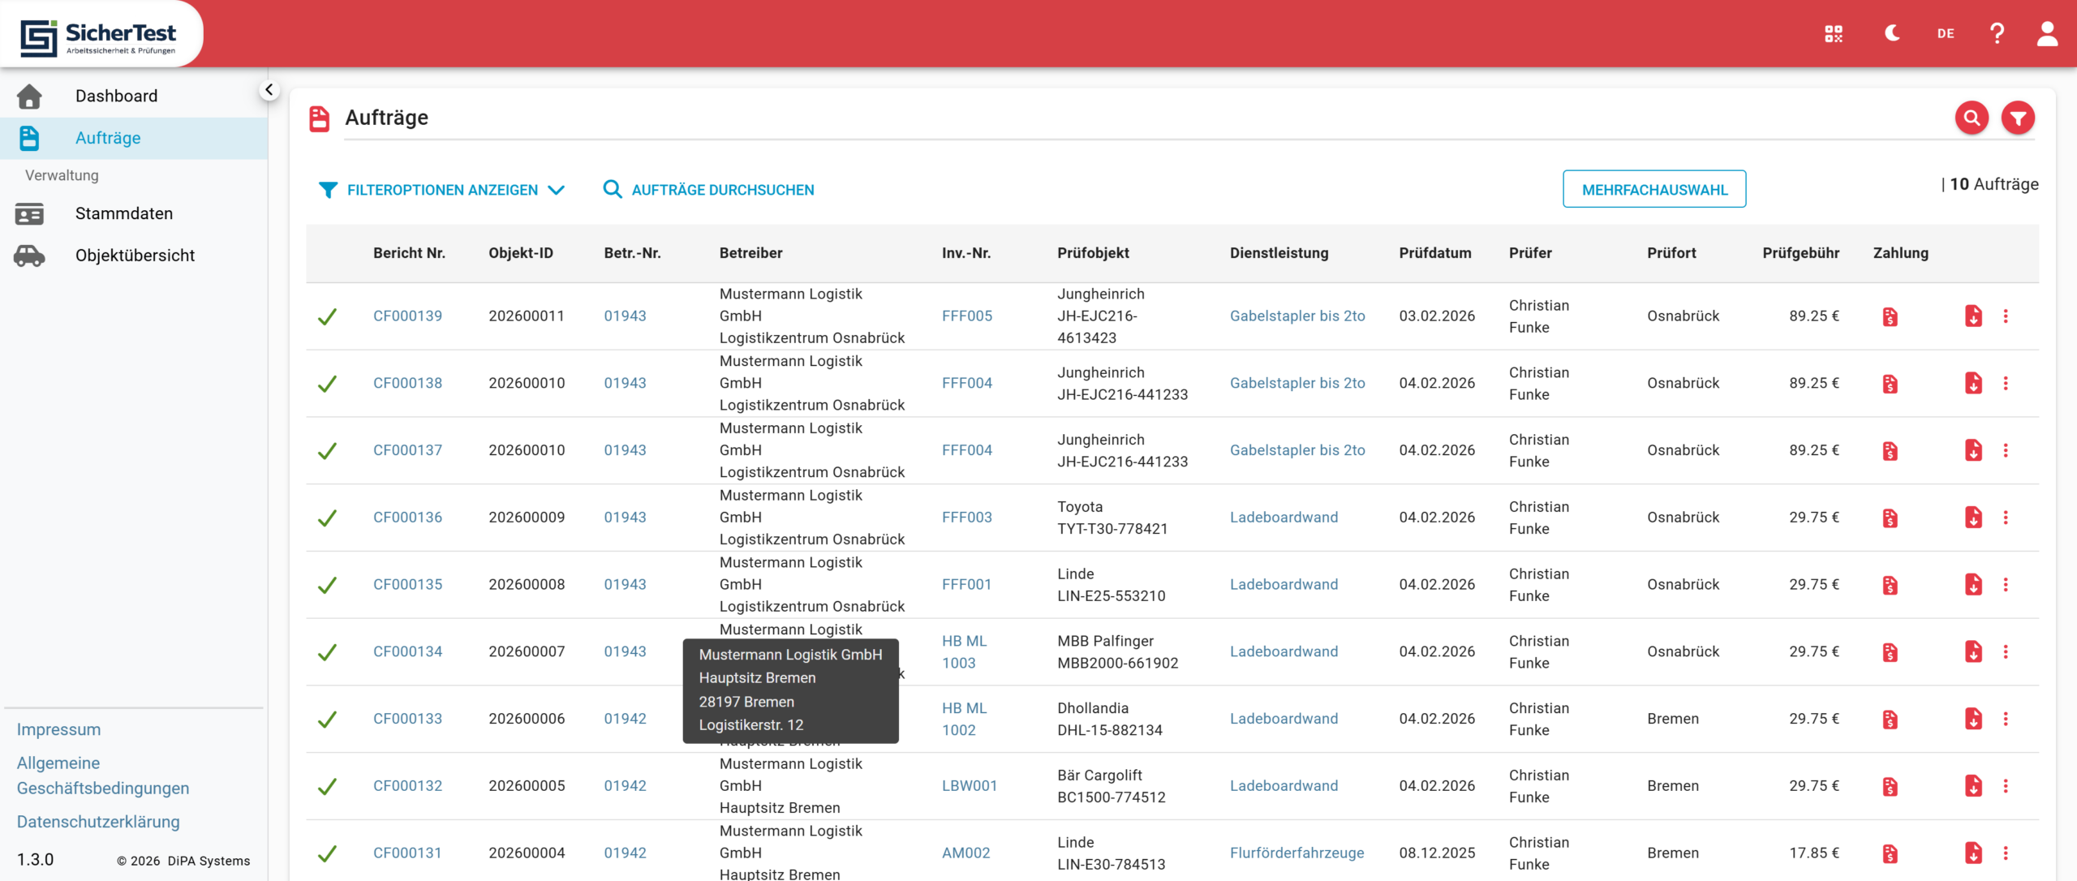Viewport: 2077px width, 881px height.
Task: Sort by Prüfdatum column header
Action: coord(1434,253)
